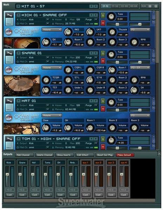Image resolution: width=163 pixels, height=210 pixels.
Task: Open the P3 - 57 preset dropdown in SNARE 01
Action: pyautogui.click(x=140, y=68)
